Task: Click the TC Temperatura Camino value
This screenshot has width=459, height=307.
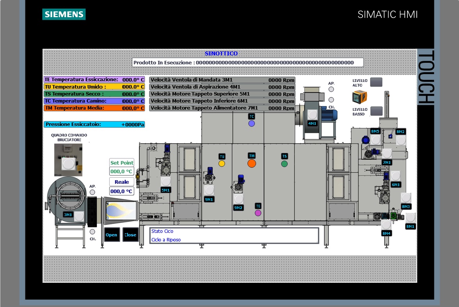Action: 133,101
